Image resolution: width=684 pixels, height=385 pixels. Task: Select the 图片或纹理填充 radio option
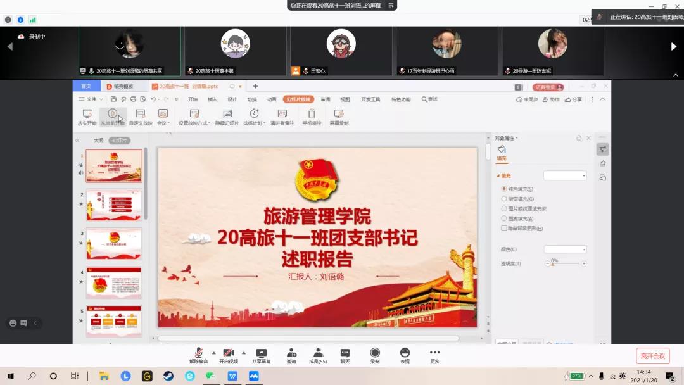coord(504,208)
